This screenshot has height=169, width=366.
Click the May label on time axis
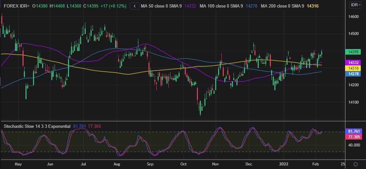coord(18,164)
